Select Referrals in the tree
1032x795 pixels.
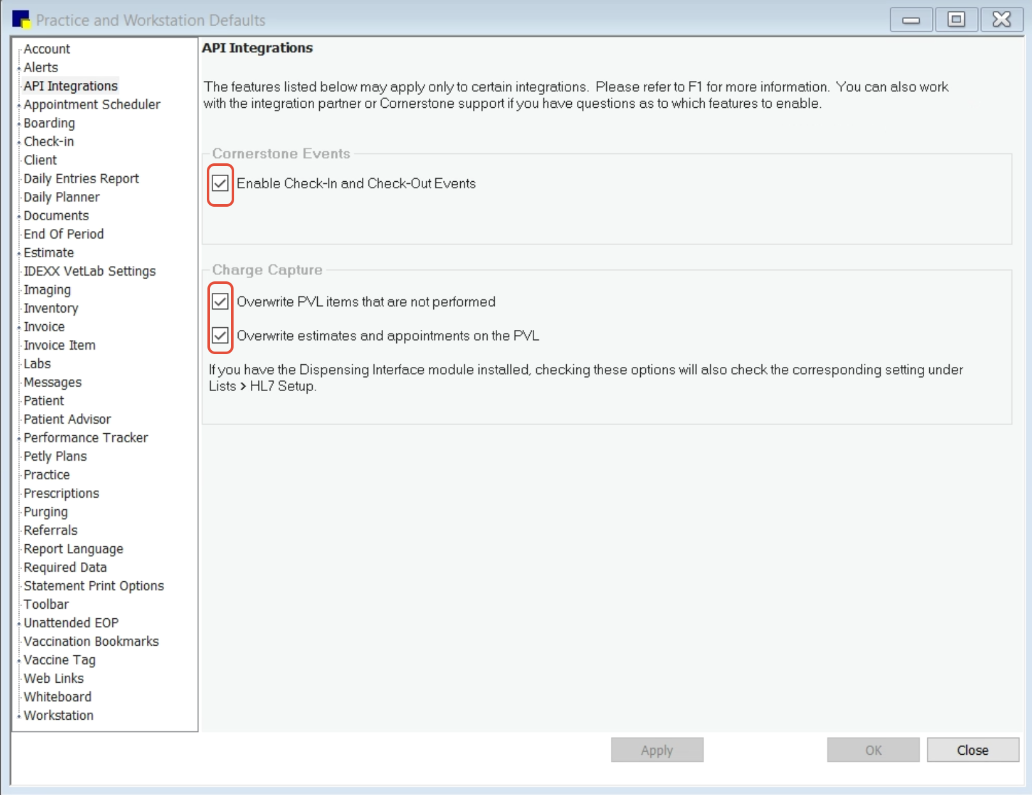click(50, 530)
